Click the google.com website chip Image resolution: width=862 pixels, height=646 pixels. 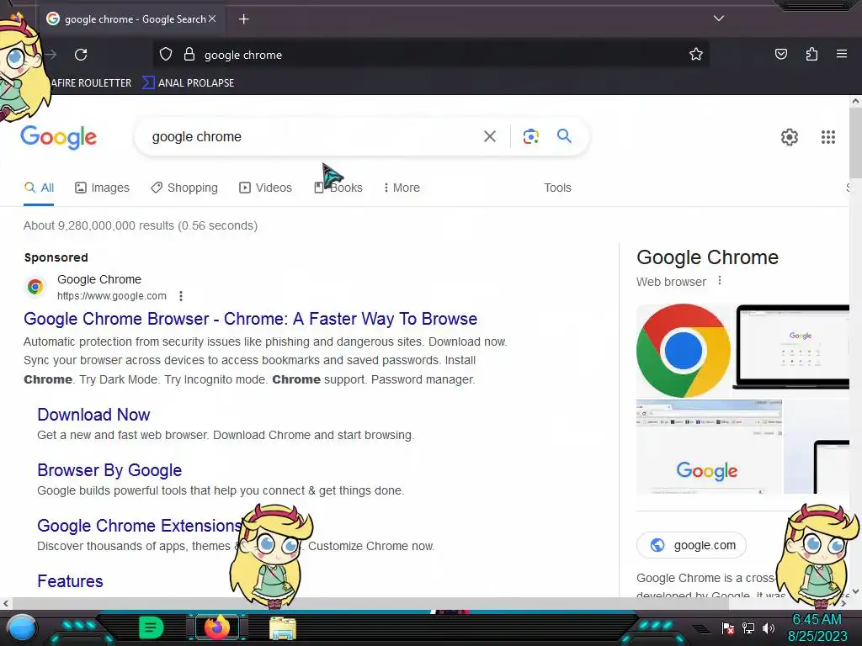691,545
